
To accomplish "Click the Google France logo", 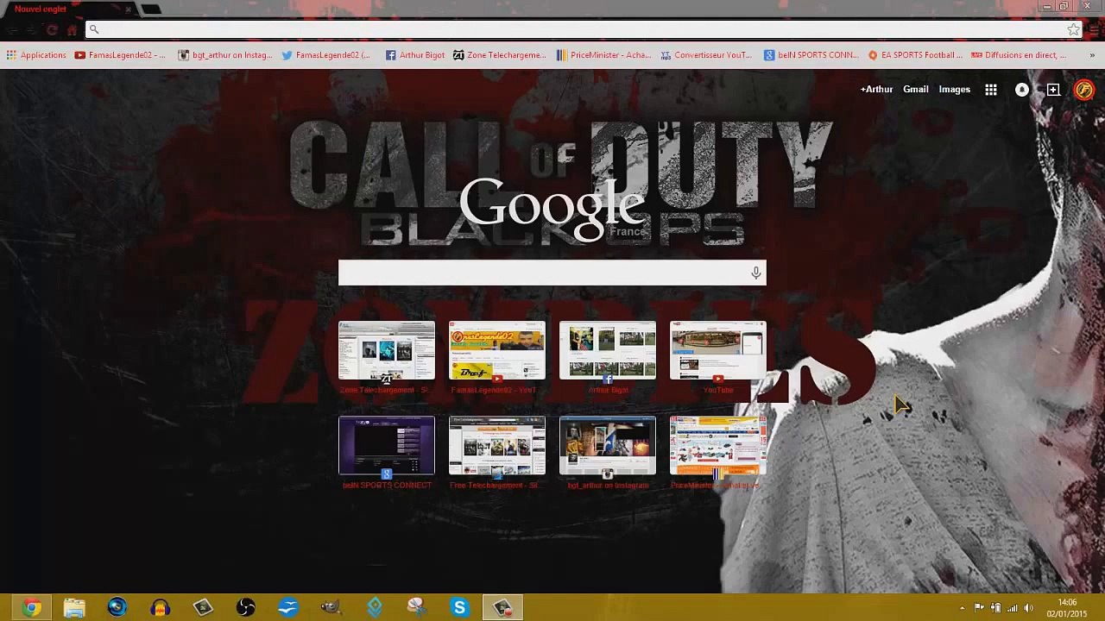I will (x=552, y=210).
